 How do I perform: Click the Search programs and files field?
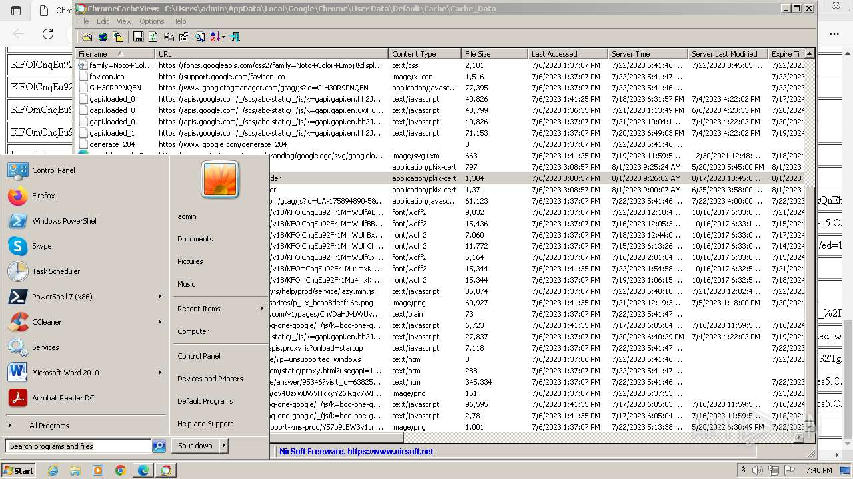78,446
